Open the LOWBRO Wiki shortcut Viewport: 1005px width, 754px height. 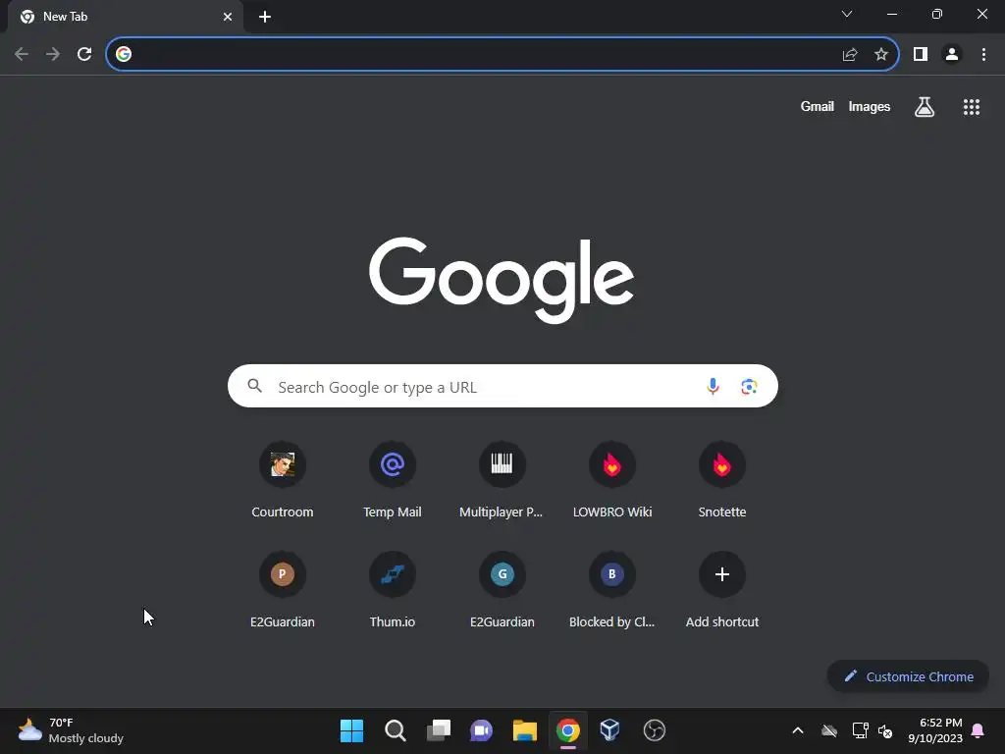point(612,479)
